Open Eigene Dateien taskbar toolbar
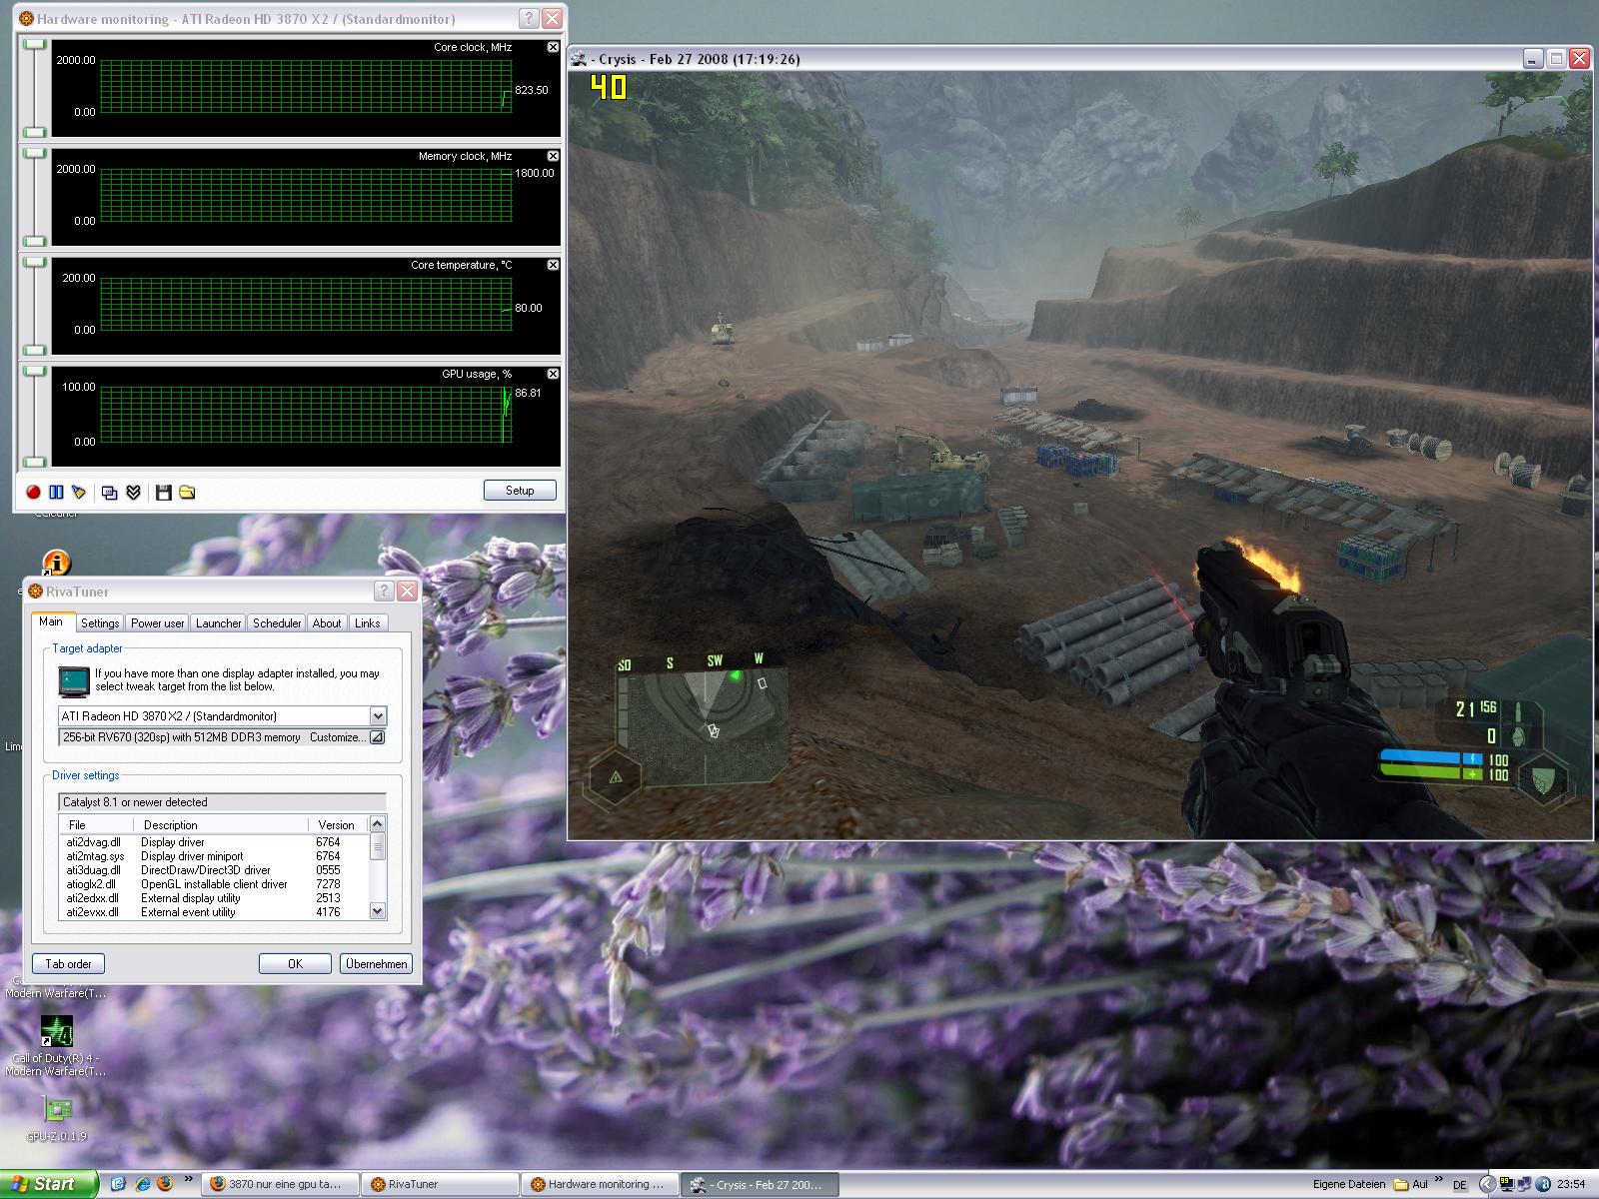1599x1199 pixels. click(x=1349, y=1184)
